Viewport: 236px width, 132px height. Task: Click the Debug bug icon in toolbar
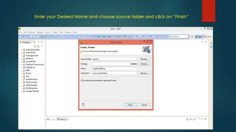pyautogui.click(x=98, y=37)
